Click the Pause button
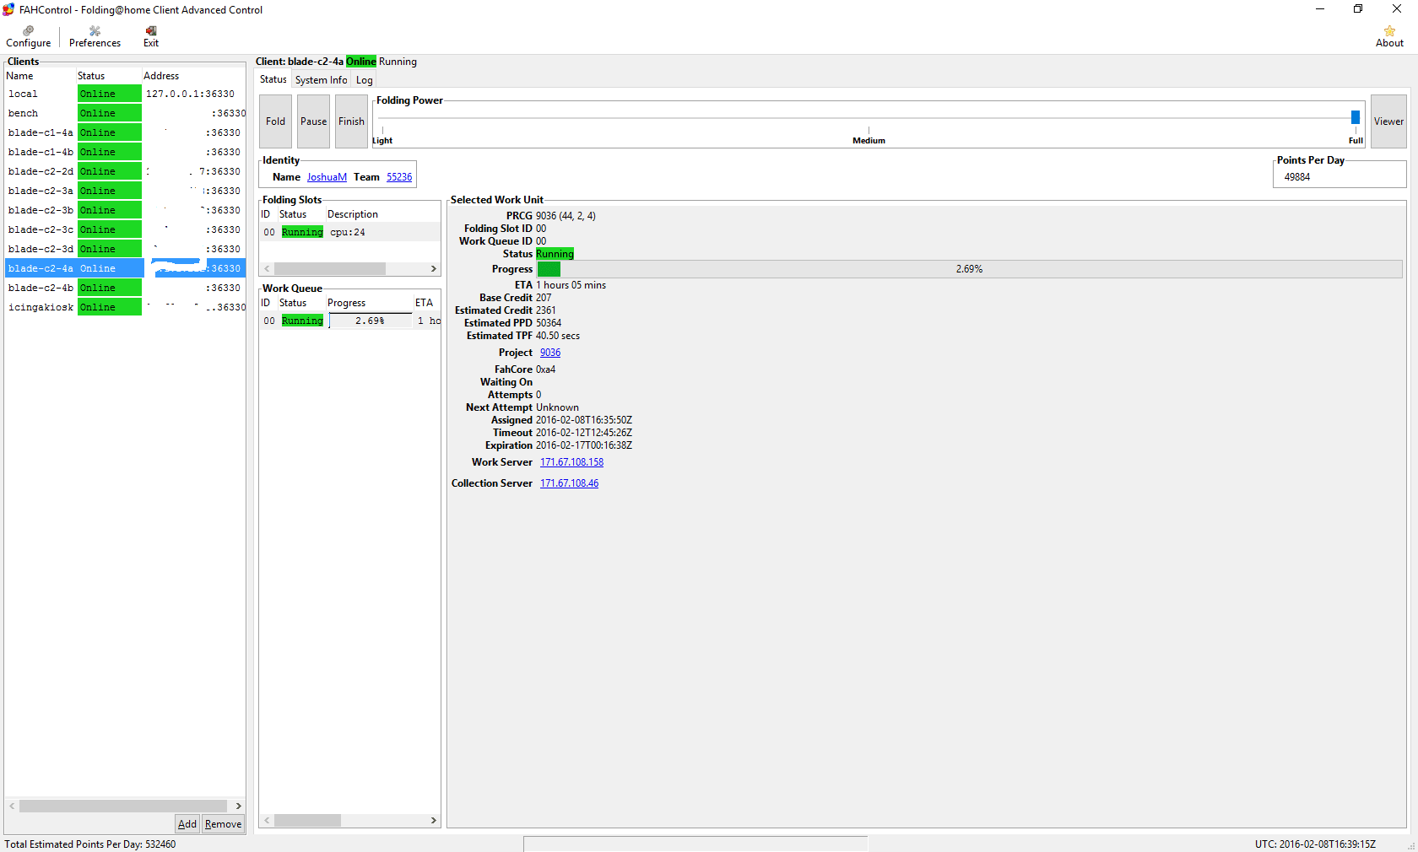Viewport: 1418px width, 852px height. (313, 121)
